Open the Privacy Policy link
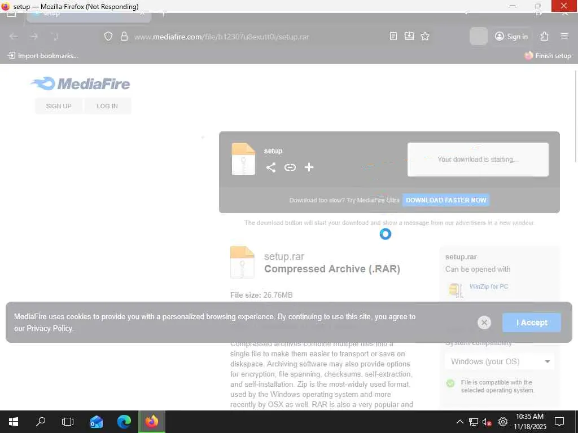 click(x=50, y=329)
